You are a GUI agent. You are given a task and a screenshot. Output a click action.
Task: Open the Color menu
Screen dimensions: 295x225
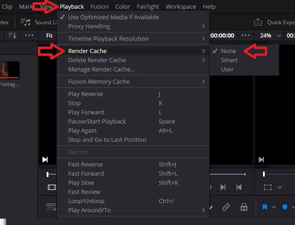122,7
